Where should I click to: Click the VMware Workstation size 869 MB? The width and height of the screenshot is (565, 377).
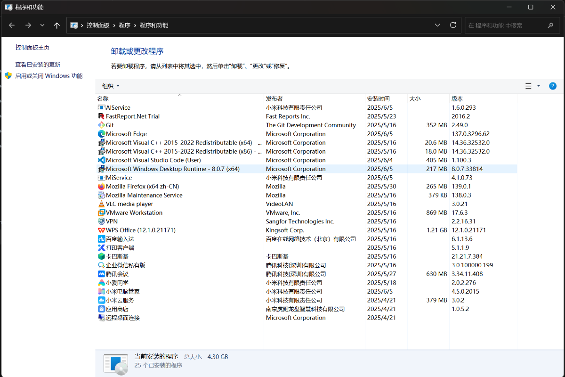[436, 213]
